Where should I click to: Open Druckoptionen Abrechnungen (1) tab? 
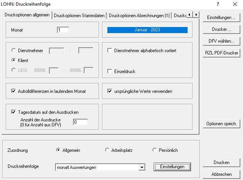coord(139,16)
